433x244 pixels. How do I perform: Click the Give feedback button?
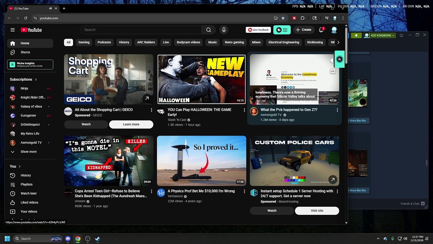[x=258, y=30]
